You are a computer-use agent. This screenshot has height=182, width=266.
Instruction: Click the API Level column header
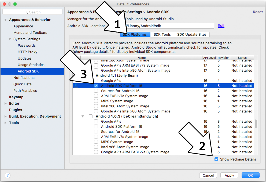[x=209, y=58]
